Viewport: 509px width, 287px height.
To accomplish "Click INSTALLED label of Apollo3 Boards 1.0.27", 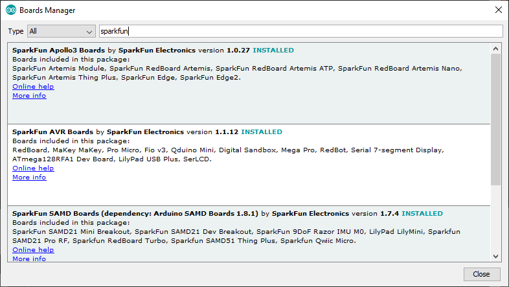I will pos(273,51).
